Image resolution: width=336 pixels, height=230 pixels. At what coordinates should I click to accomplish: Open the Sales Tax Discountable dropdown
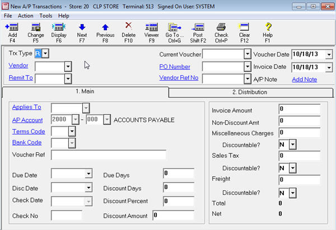click(x=292, y=168)
